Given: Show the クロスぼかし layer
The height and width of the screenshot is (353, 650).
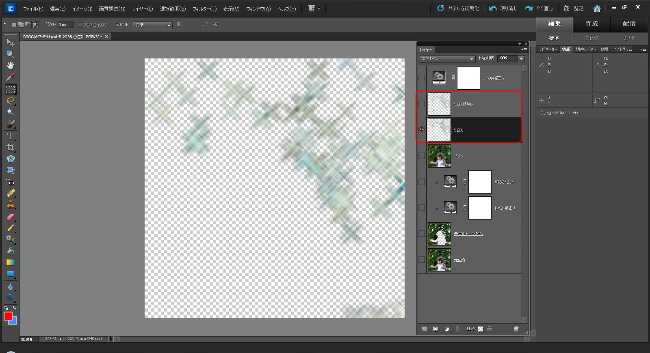Looking at the screenshot, I should (x=422, y=104).
